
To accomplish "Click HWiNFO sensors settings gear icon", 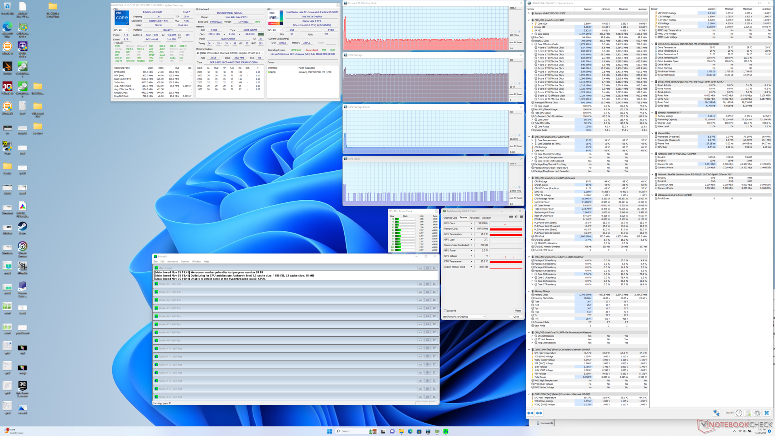I will coord(757,413).
